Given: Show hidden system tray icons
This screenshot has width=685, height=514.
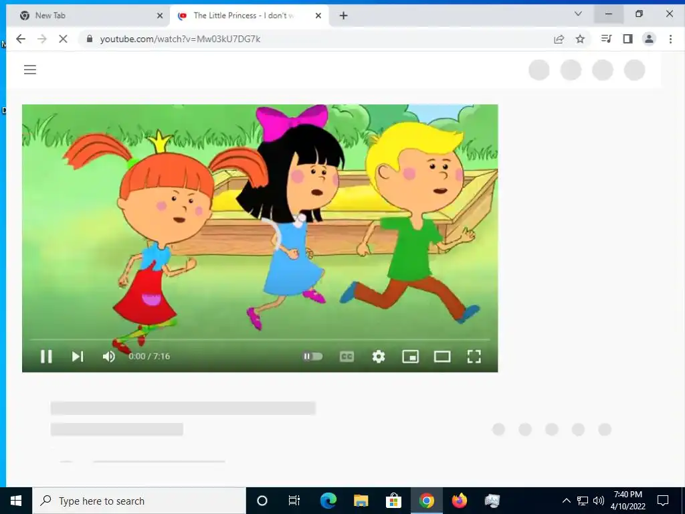Looking at the screenshot, I should (566, 501).
